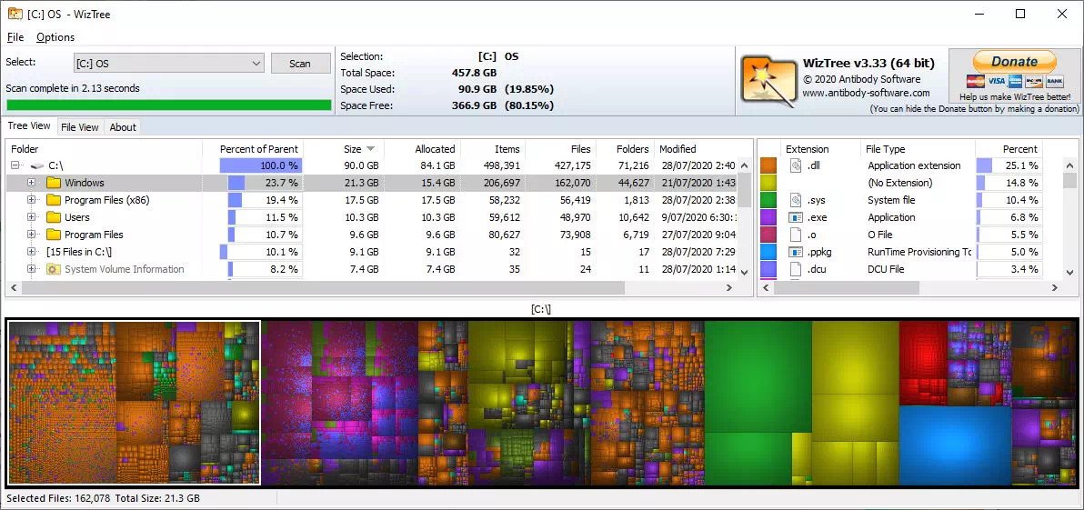Click the WizTree wizard wand logo icon

click(768, 82)
